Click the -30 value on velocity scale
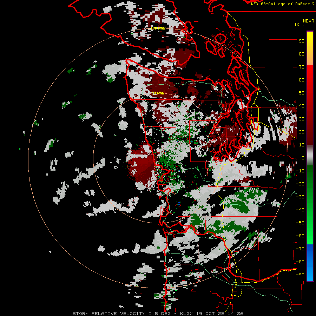The height and width of the screenshot is (316, 316). click(300, 197)
